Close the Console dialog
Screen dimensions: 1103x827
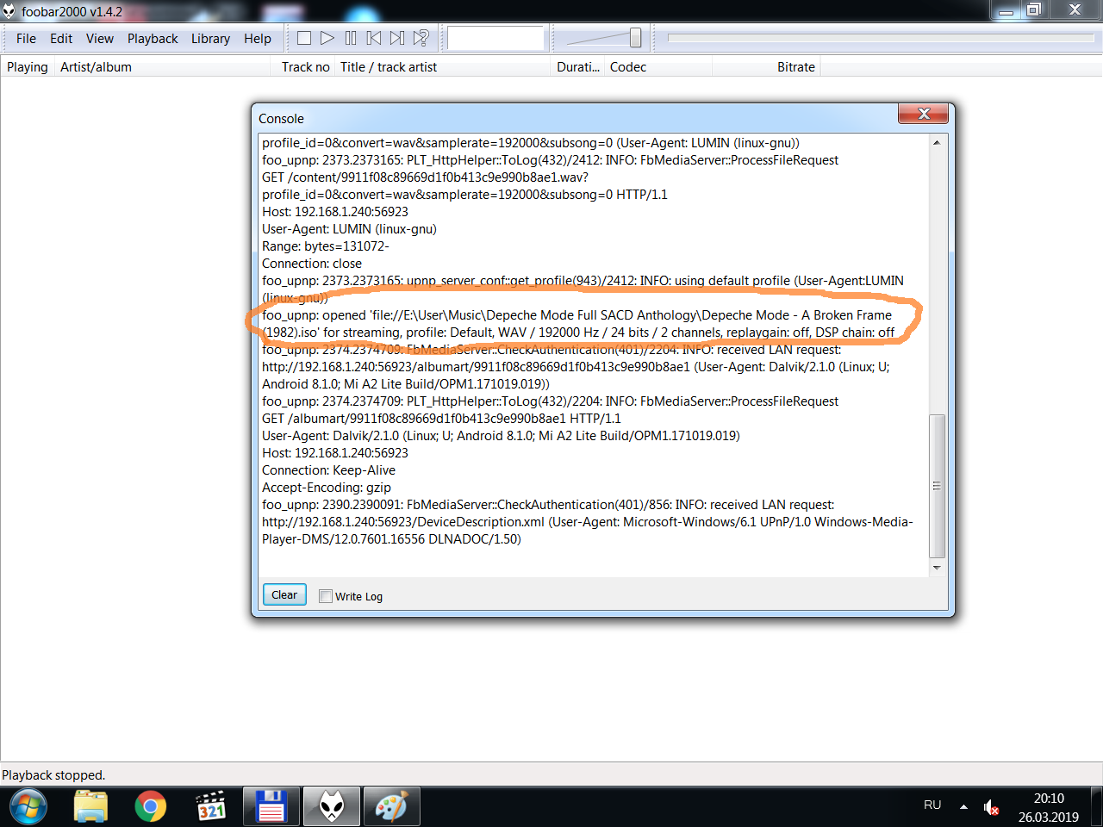point(923,114)
